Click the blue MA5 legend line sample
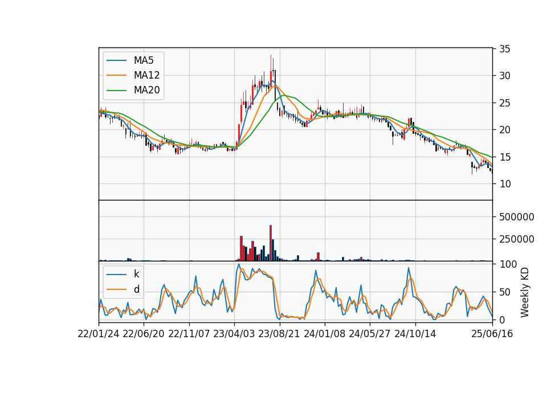Image resolution: width=547 pixels, height=393 pixels. pyautogui.click(x=116, y=60)
